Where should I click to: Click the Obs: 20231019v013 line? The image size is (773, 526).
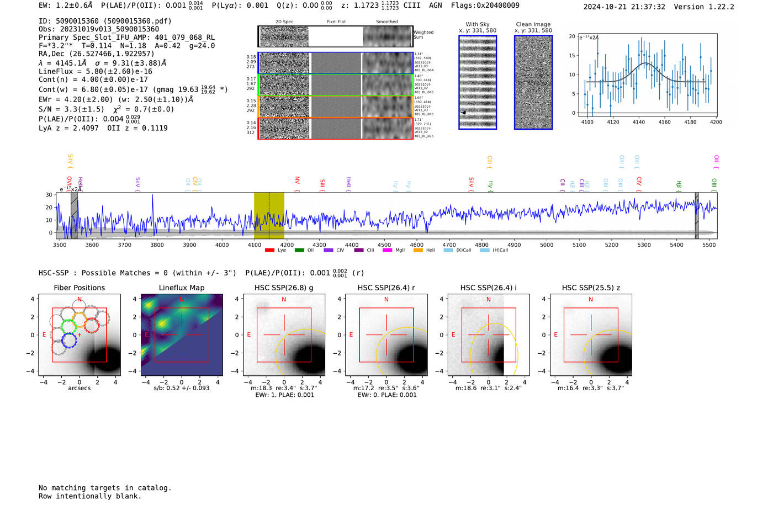[x=99, y=29]
